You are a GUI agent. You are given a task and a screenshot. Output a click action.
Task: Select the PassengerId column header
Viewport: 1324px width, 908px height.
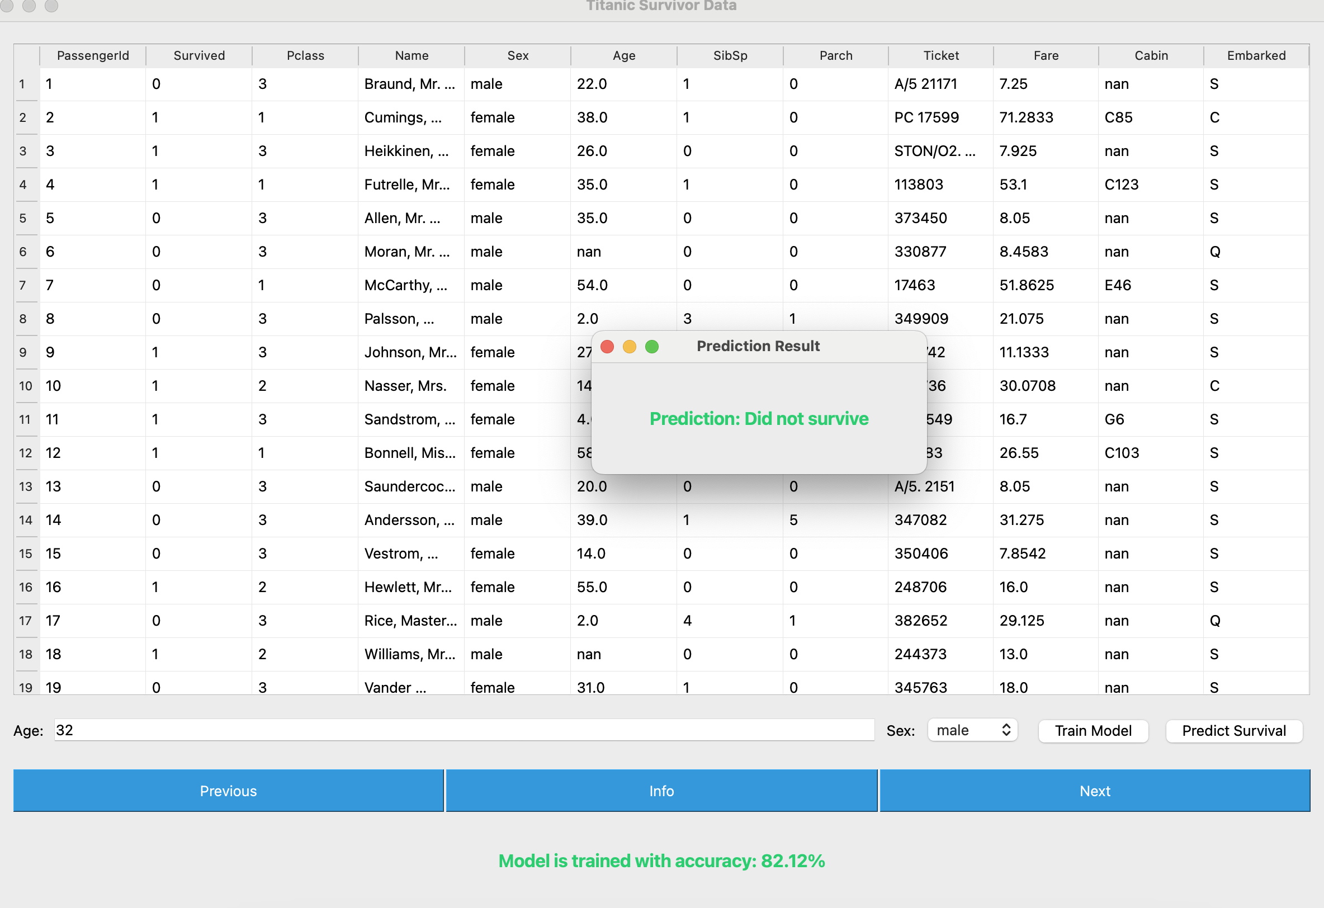point(93,56)
